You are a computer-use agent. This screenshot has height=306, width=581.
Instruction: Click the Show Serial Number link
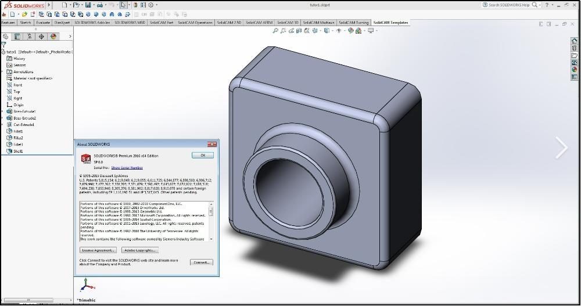pyautogui.click(x=127, y=168)
